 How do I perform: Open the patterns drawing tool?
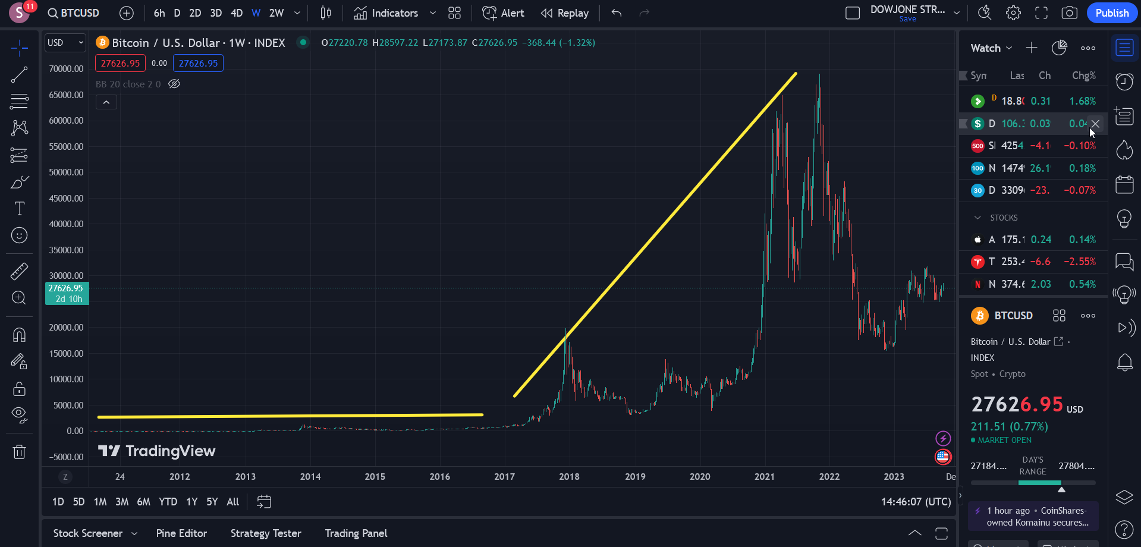pos(19,128)
